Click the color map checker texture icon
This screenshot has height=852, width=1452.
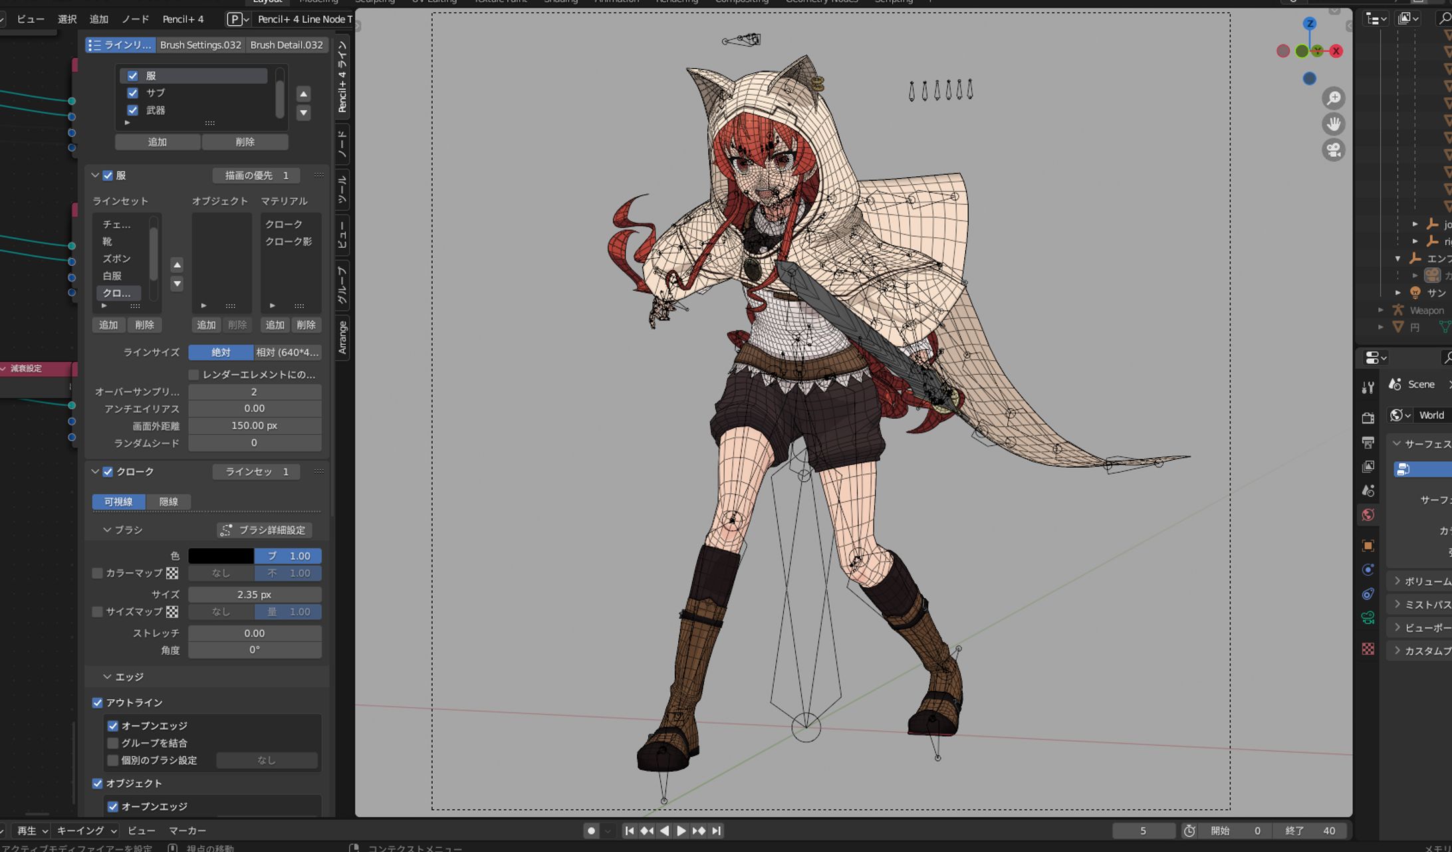(x=172, y=573)
